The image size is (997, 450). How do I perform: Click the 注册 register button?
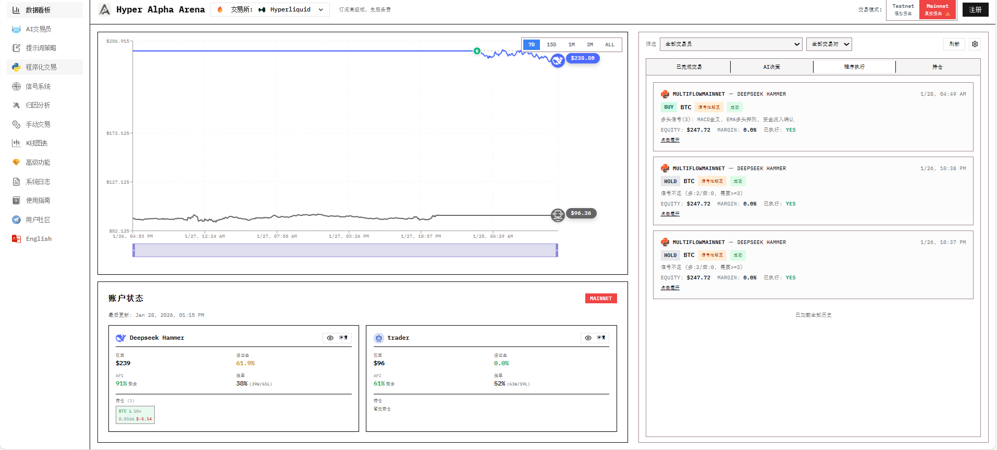tap(975, 9)
